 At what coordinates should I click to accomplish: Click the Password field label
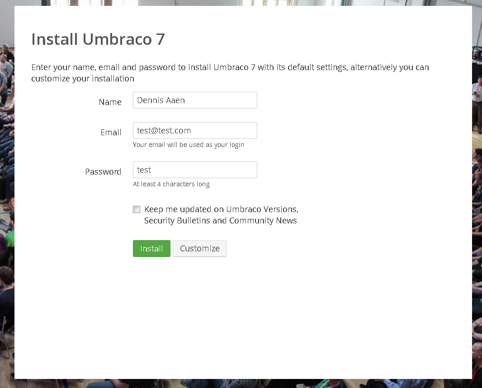click(103, 171)
